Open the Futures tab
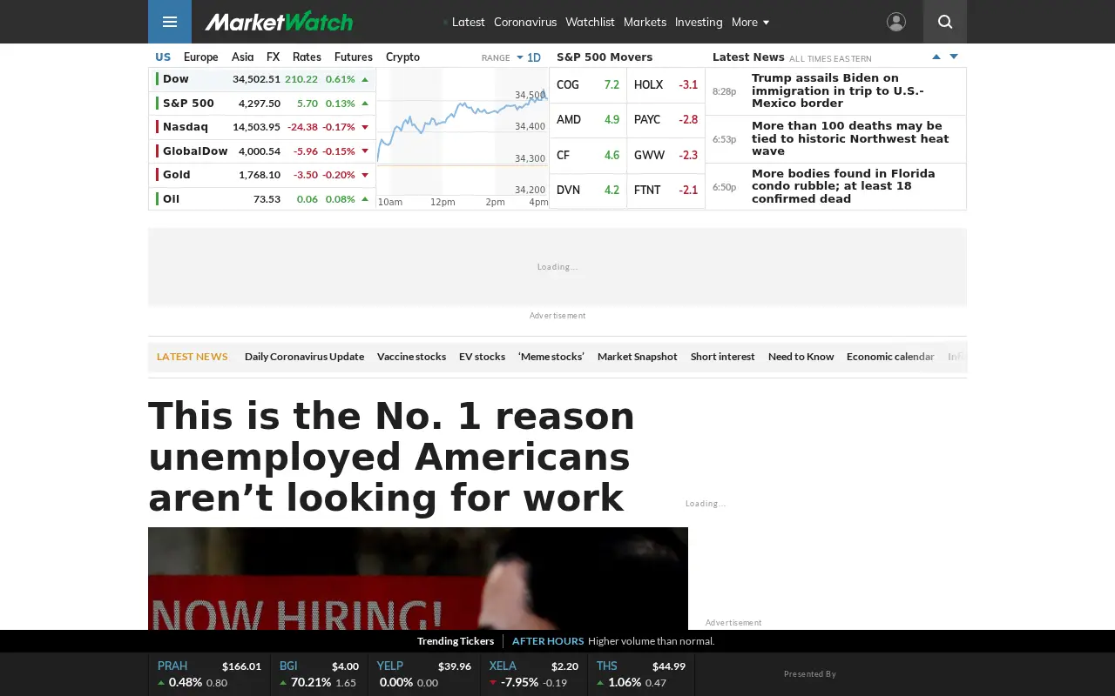 pyautogui.click(x=354, y=57)
